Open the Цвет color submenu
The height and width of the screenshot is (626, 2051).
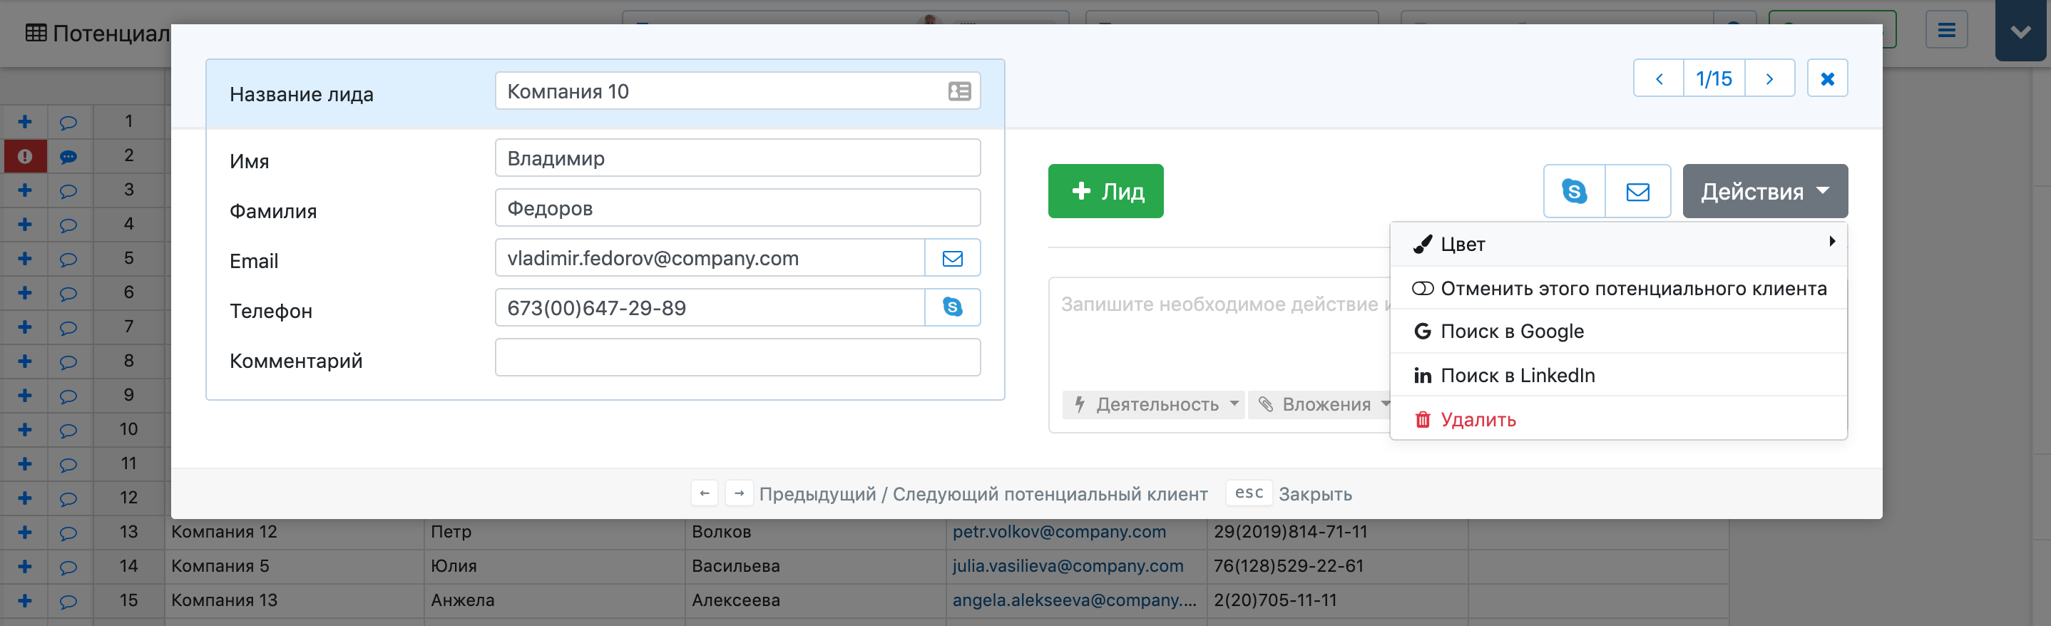(1619, 244)
